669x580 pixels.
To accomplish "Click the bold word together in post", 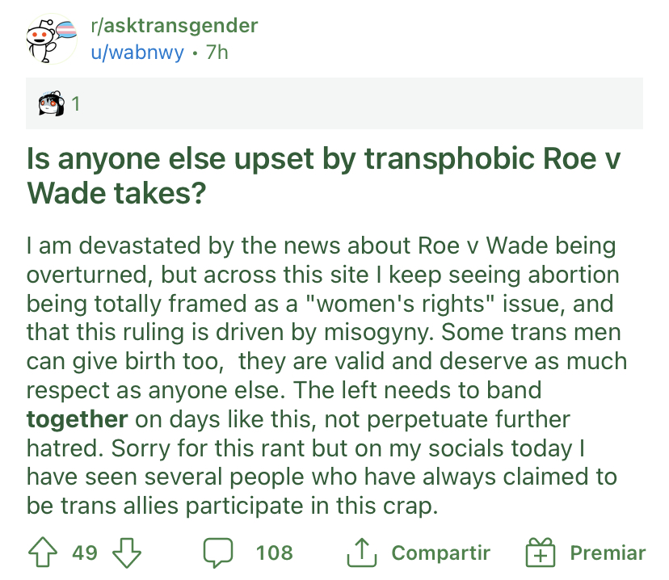I will pos(77,419).
